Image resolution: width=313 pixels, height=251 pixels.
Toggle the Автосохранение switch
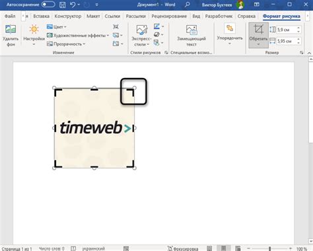pyautogui.click(x=48, y=5)
